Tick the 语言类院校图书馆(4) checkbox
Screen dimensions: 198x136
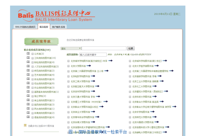pos(32,117)
